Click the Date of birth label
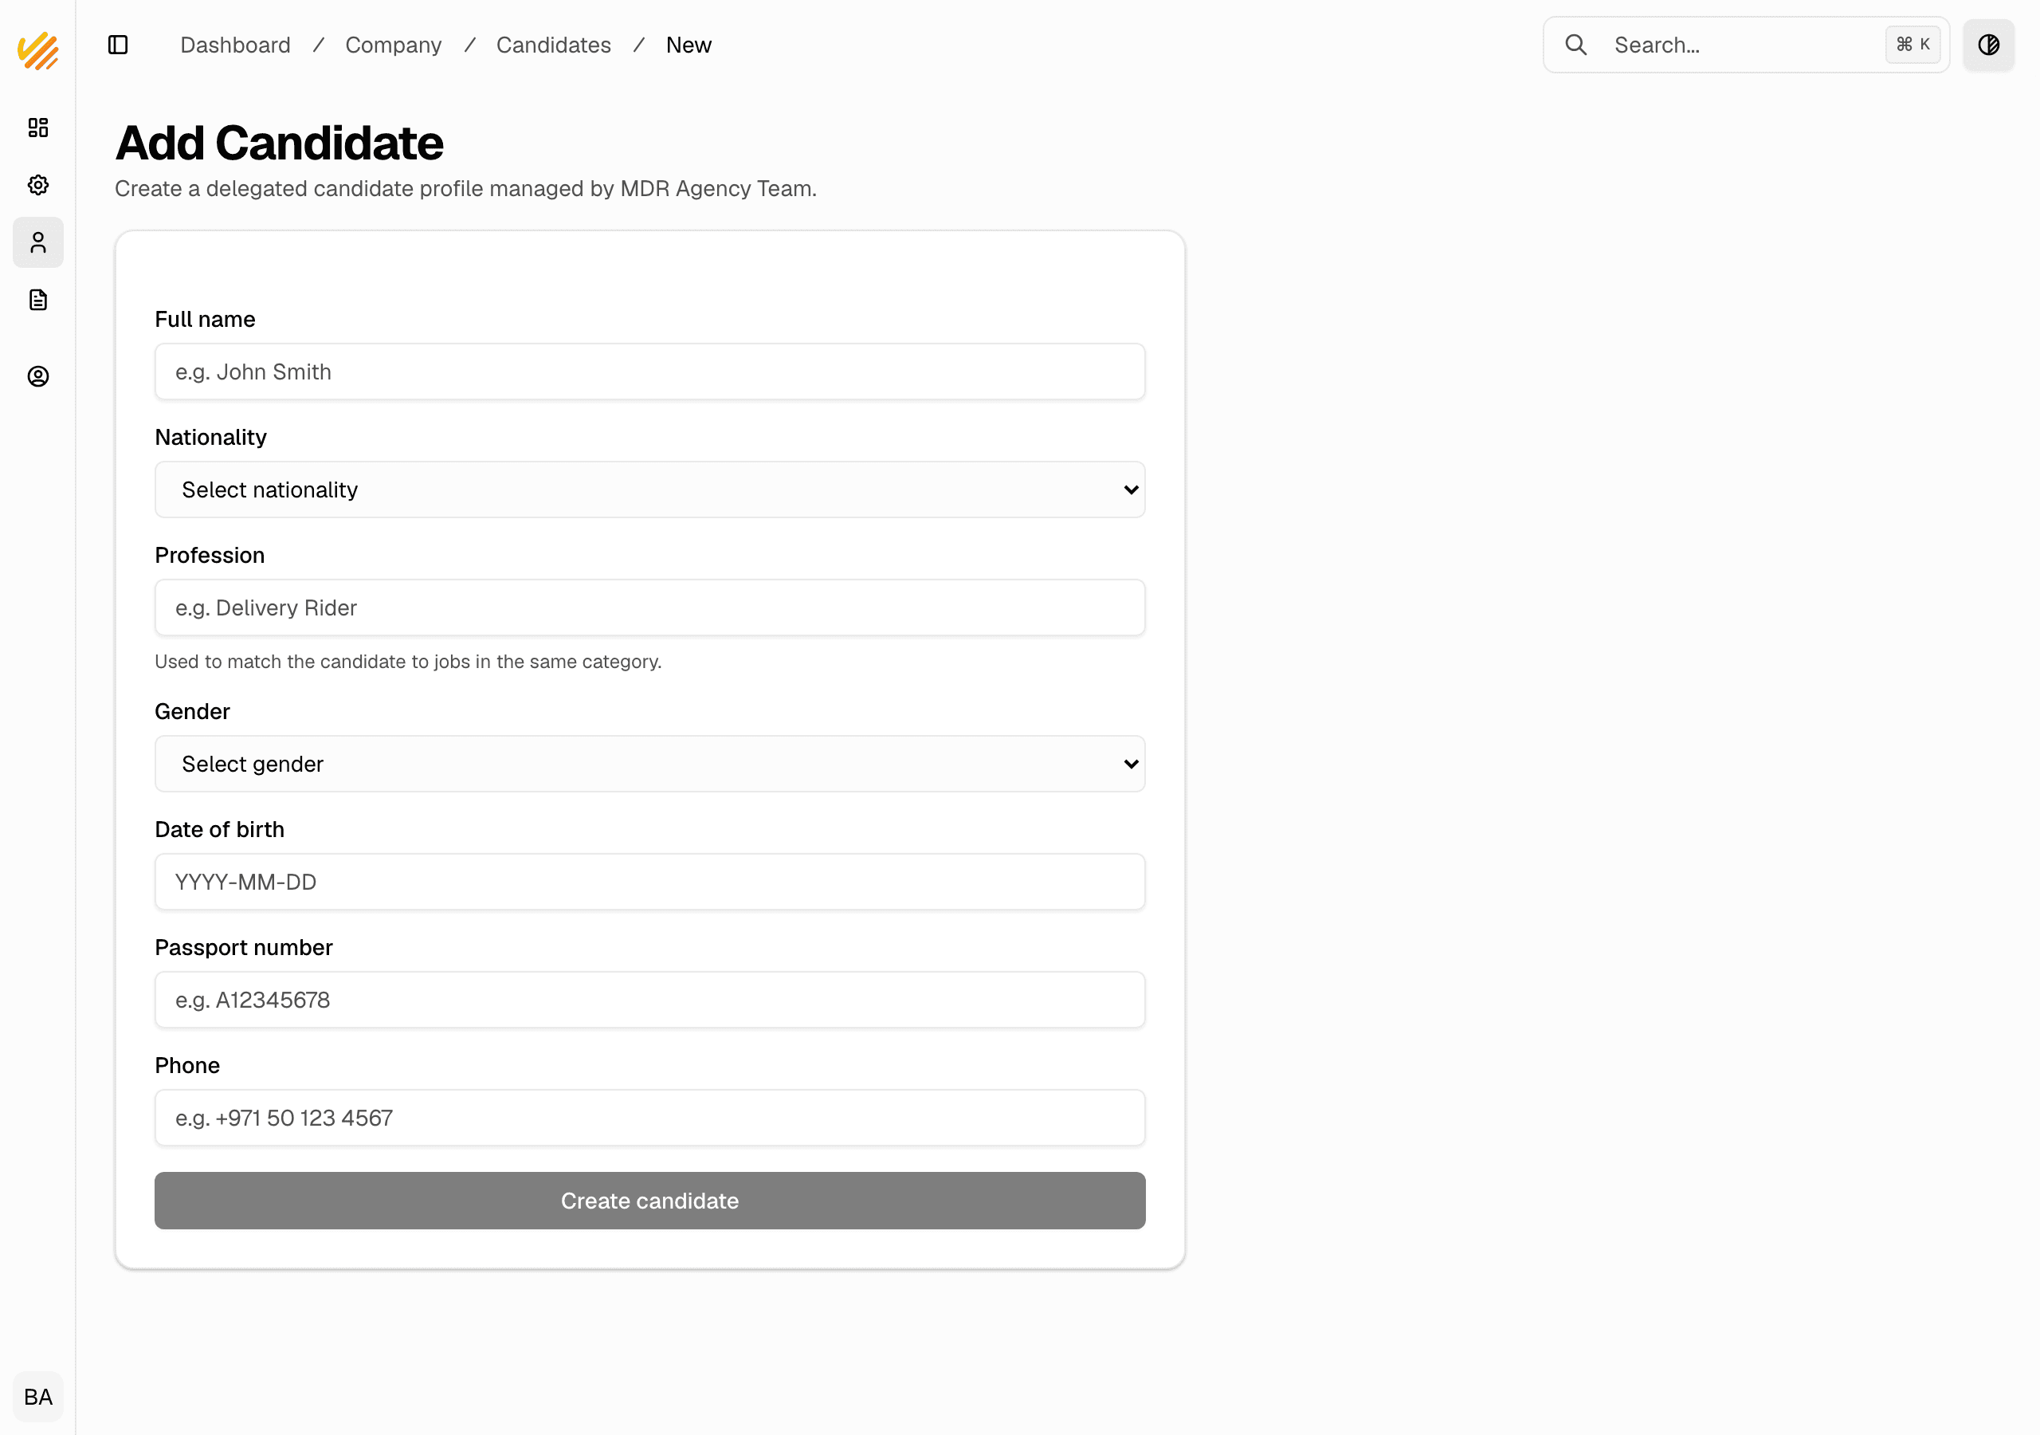 click(x=219, y=830)
